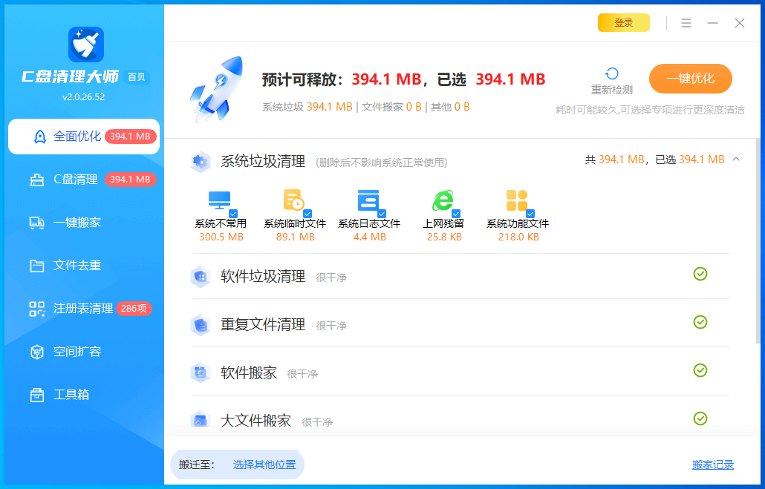Collapse the 系统垃圾清理 section chevron

pos(736,160)
